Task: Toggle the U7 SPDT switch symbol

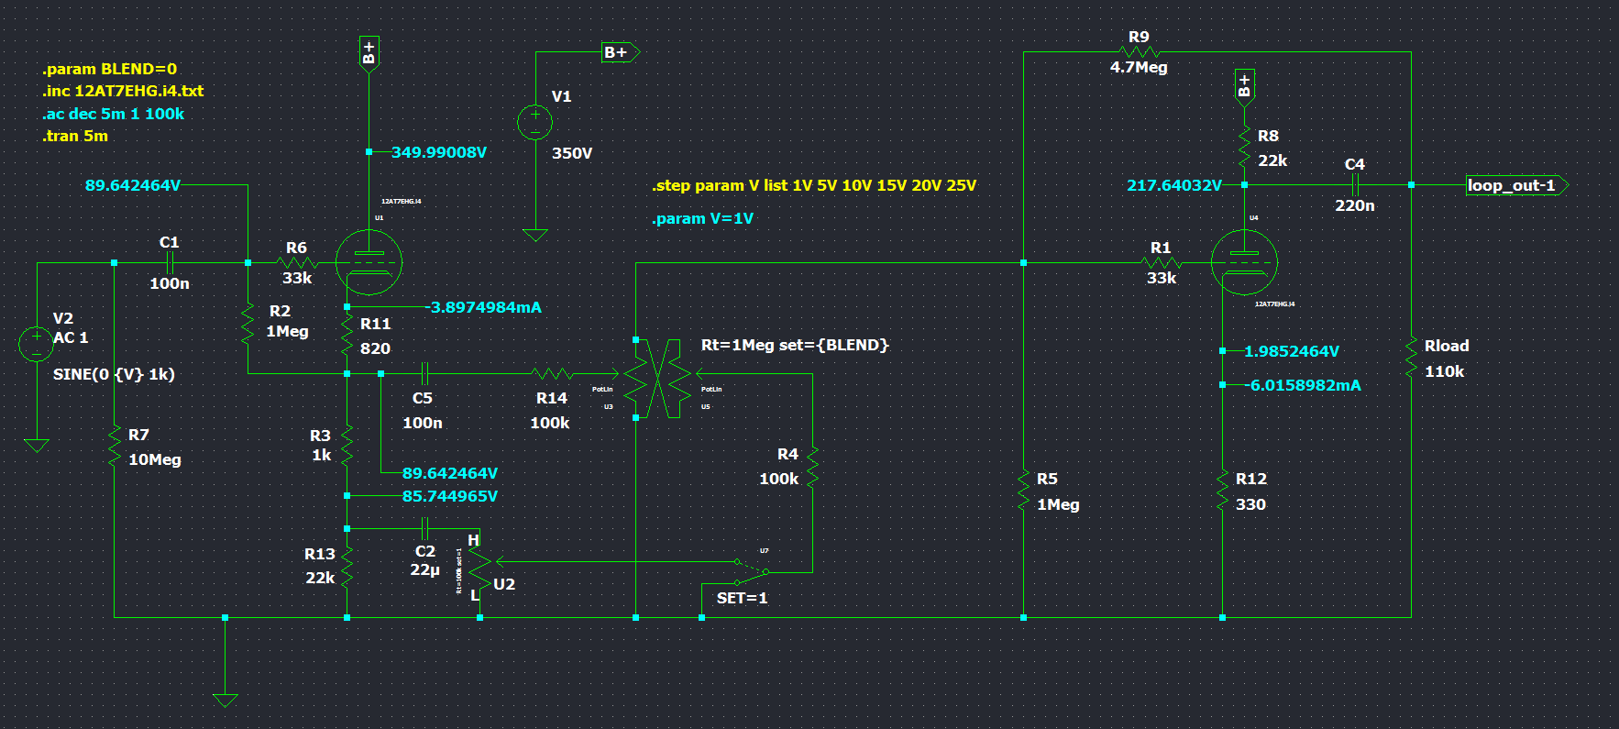Action: point(752,572)
